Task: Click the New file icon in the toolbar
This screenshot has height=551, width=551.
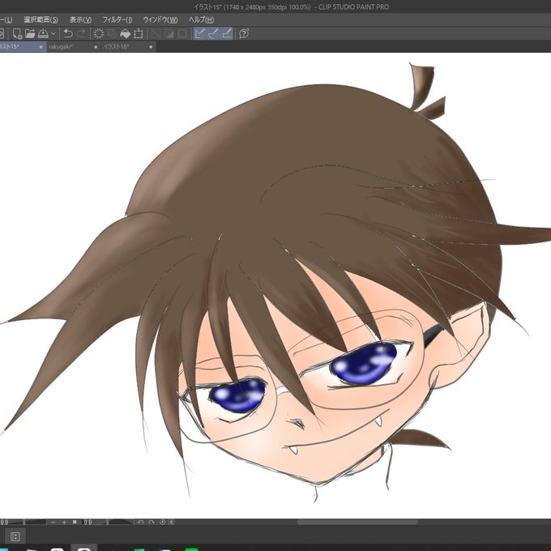Action: pos(16,34)
